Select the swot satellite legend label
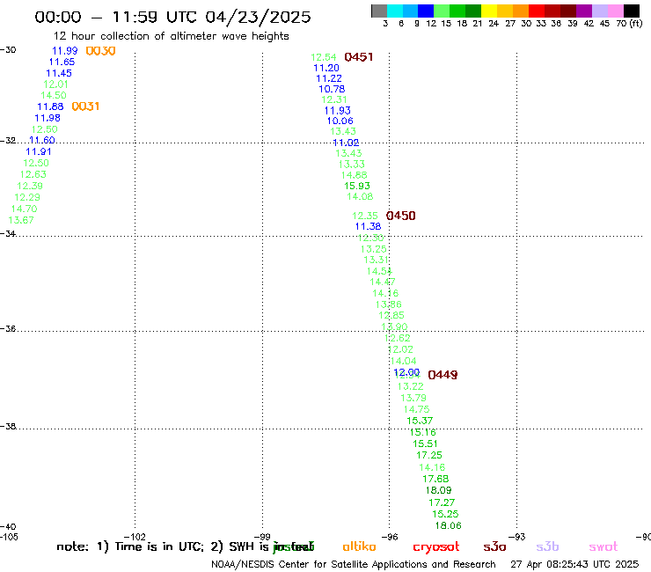The height and width of the screenshot is (572, 651). tap(603, 547)
